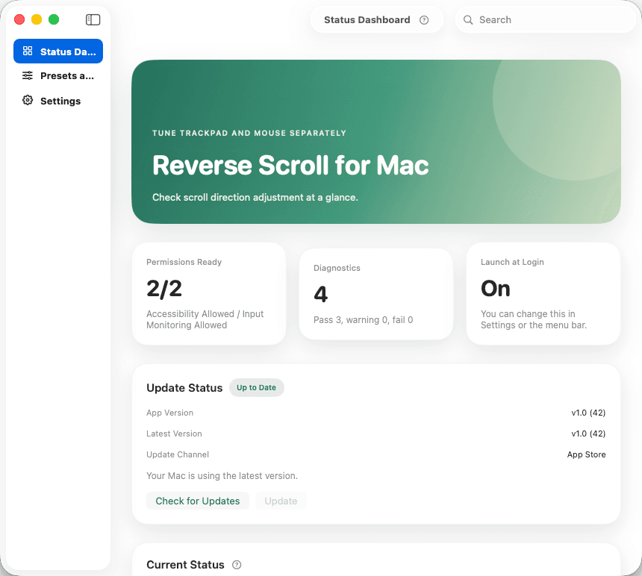Focus the Search input field

(x=546, y=20)
